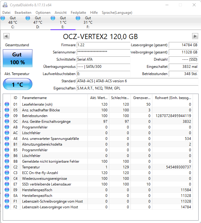Open the Hilfe menu
Screen dimensions: 201x223
coord(94,13)
